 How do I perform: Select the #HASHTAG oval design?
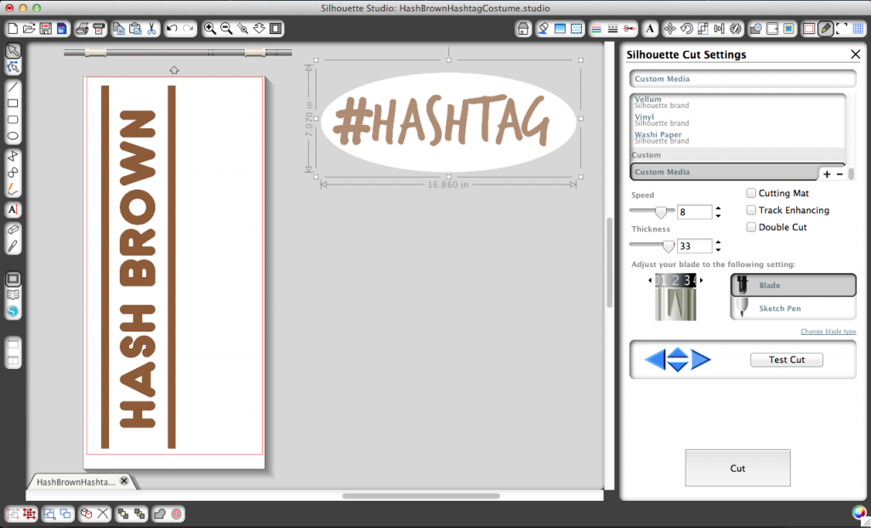448,122
